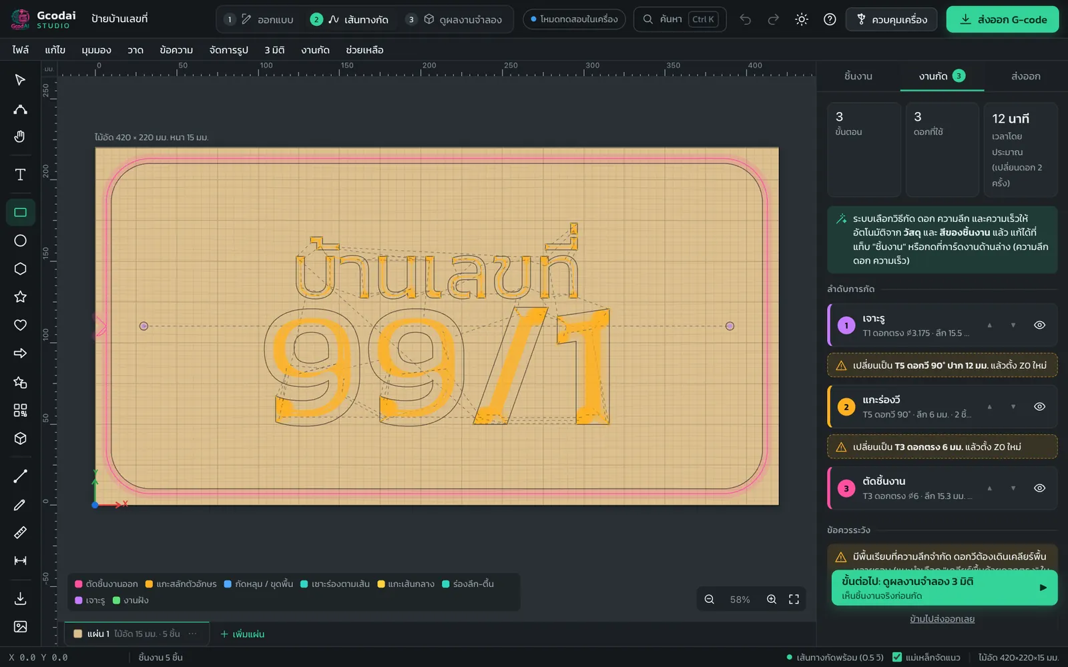Screen dimensions: 1068x667
Task: Toggle the light/dark theme sun icon
Action: [802, 19]
